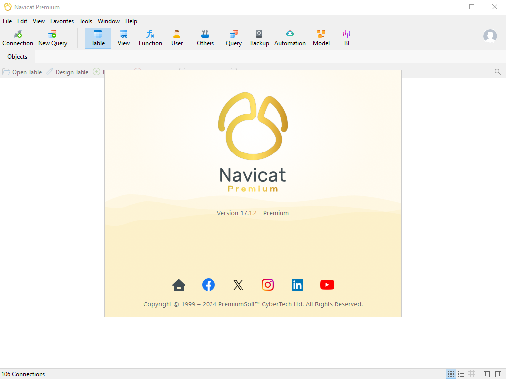Click the Navicat logo on splash screen
Image resolution: width=506 pixels, height=379 pixels.
click(x=253, y=126)
